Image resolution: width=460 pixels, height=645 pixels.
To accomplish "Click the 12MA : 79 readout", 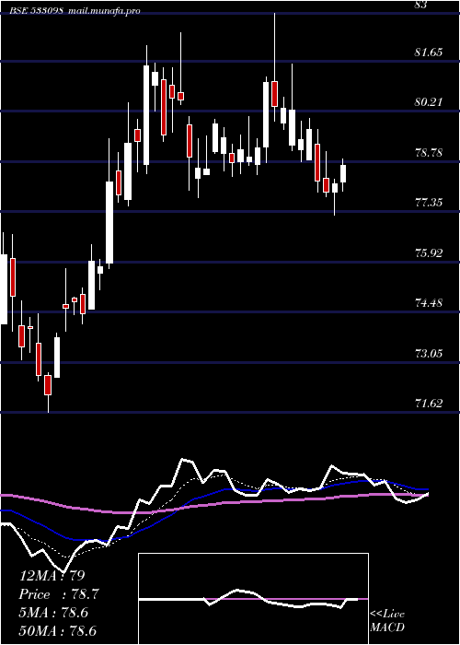I will (52, 576).
